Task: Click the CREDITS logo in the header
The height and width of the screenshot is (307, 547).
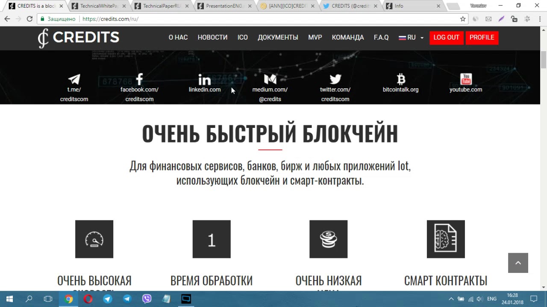Action: [79, 38]
